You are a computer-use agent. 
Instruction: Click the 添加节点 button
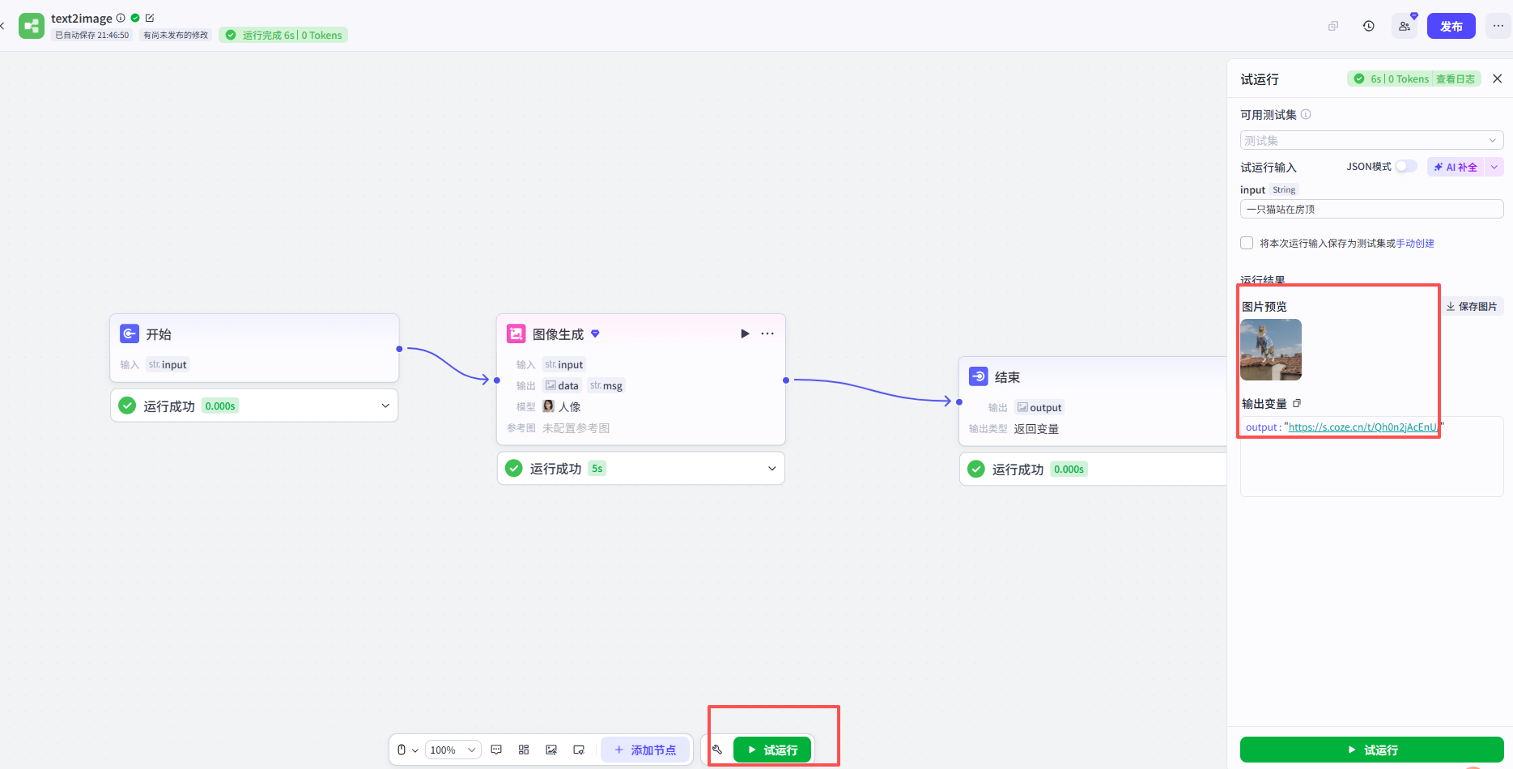pyautogui.click(x=645, y=750)
